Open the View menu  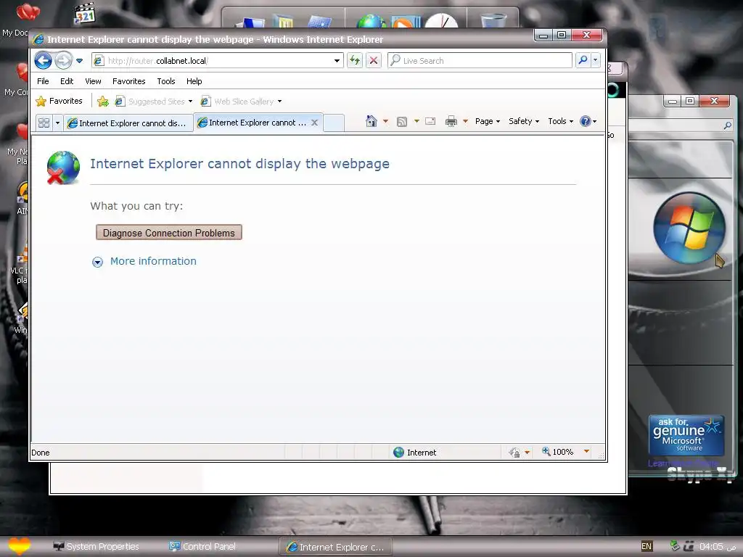pos(93,81)
